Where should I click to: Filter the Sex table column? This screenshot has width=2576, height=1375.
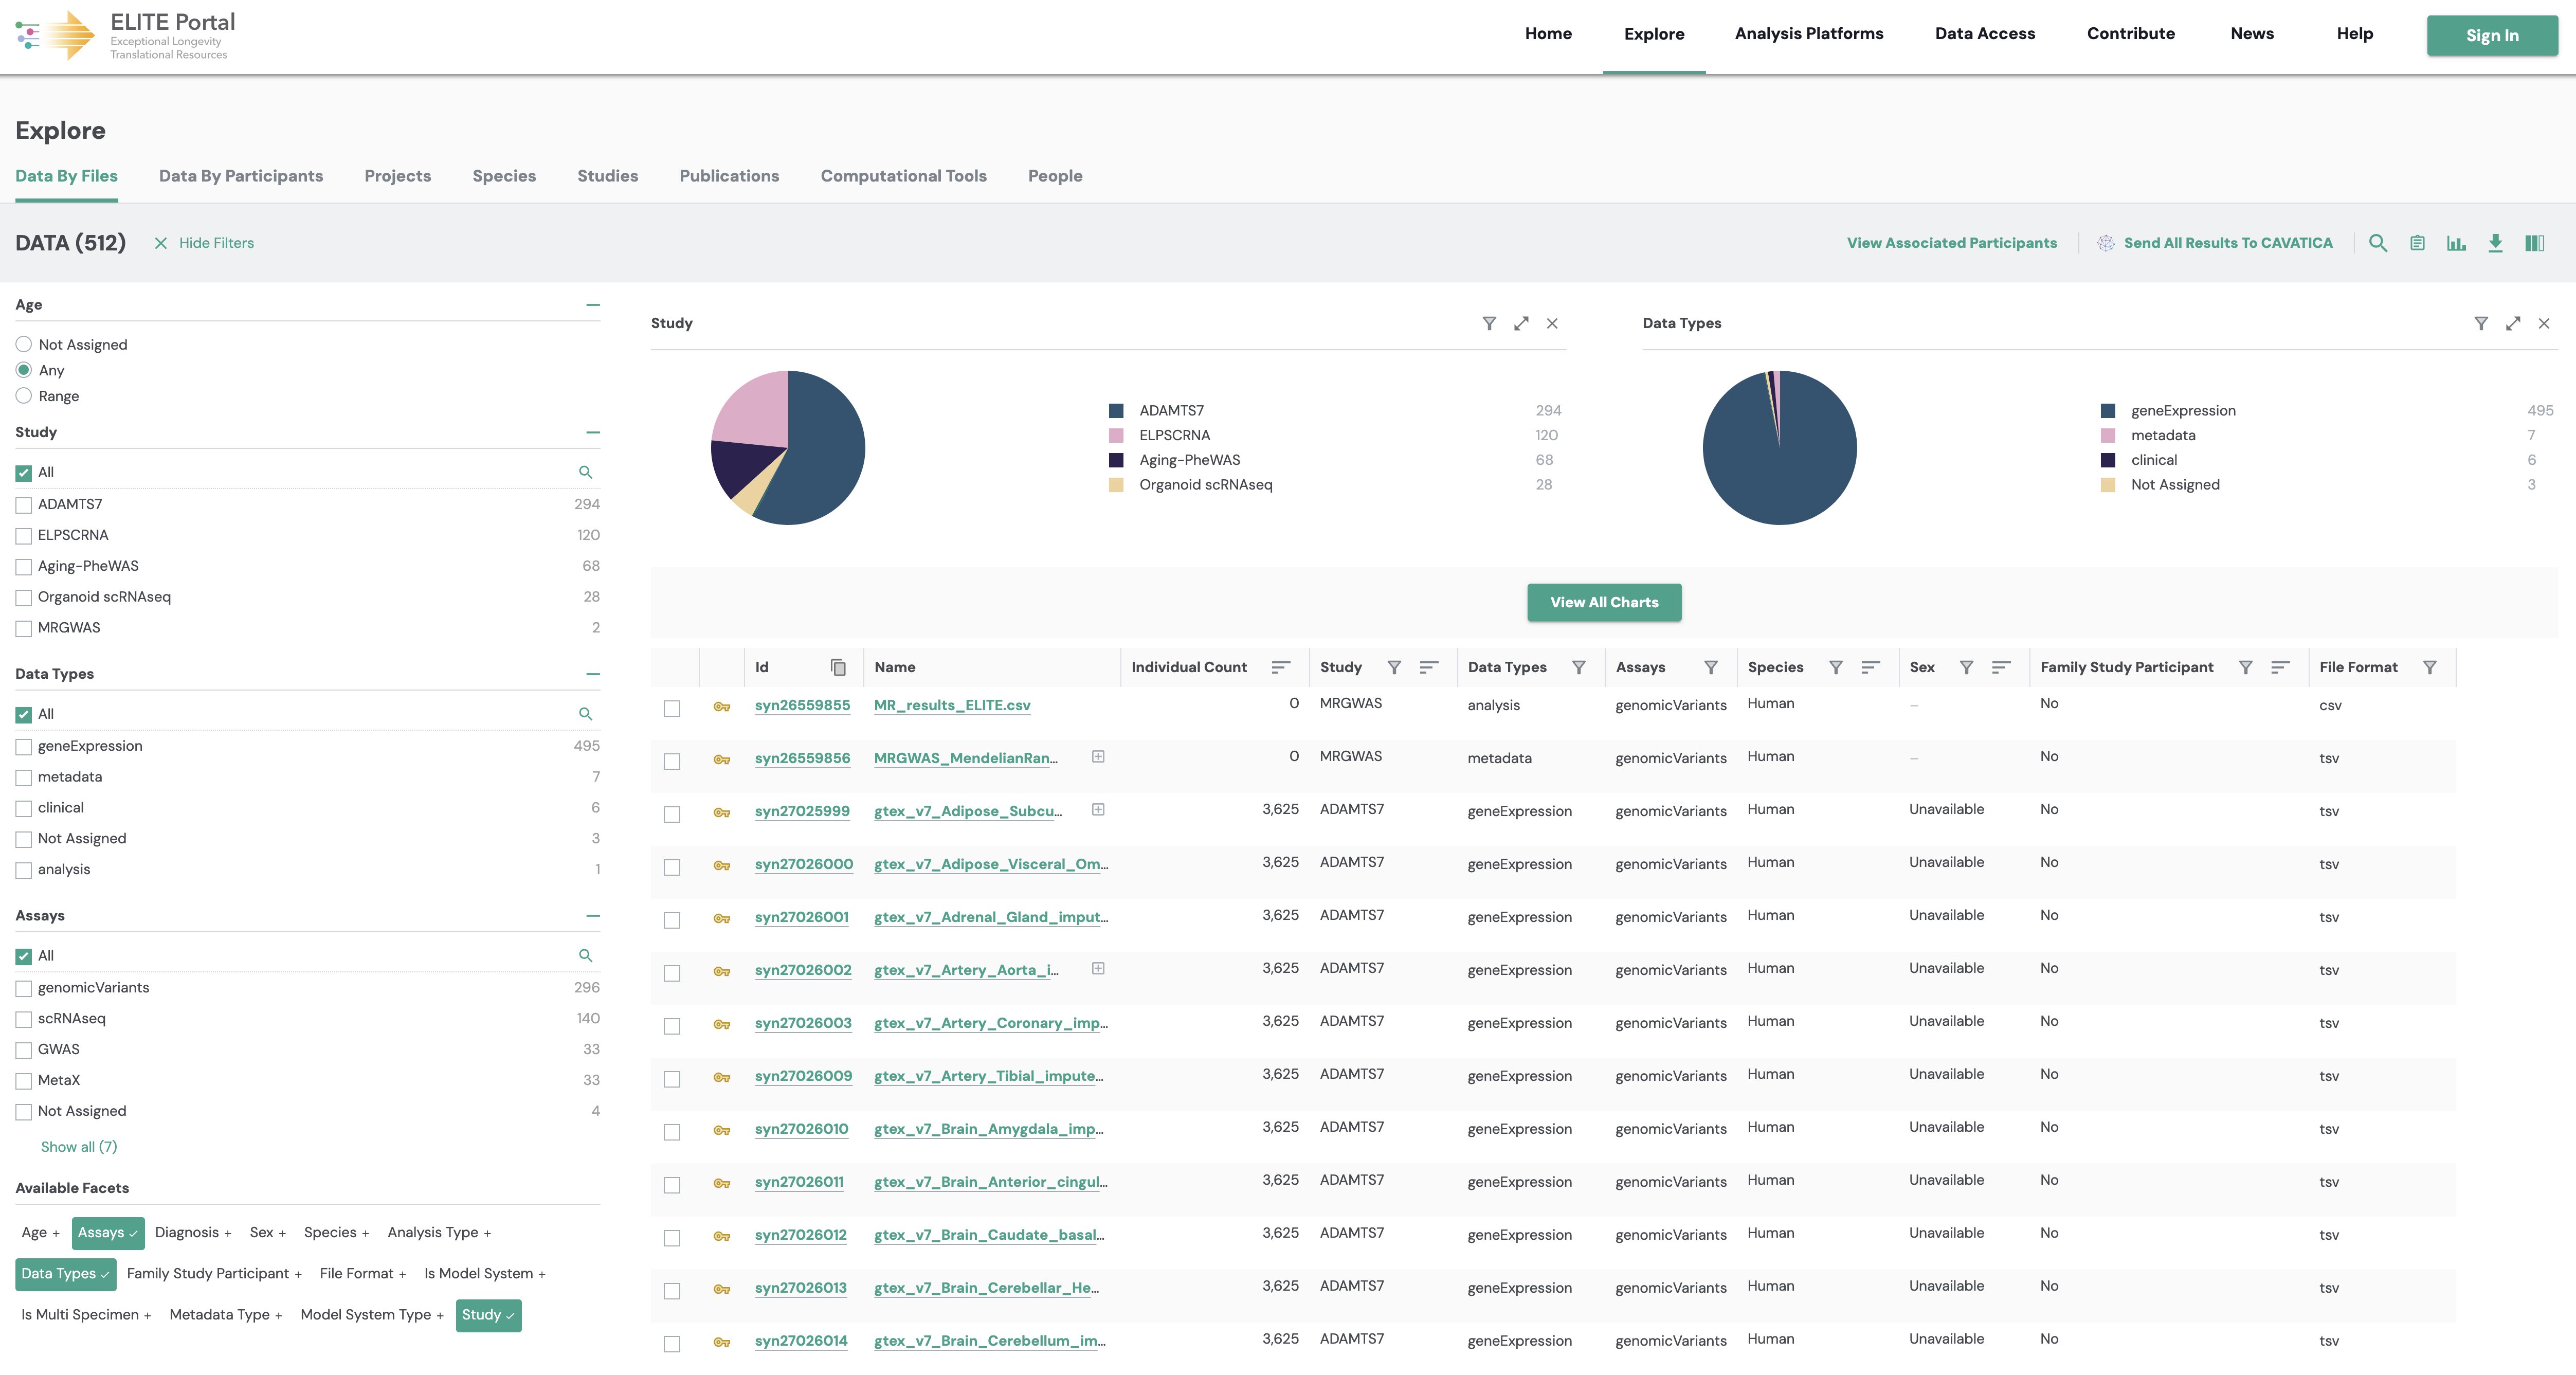coord(1966,667)
